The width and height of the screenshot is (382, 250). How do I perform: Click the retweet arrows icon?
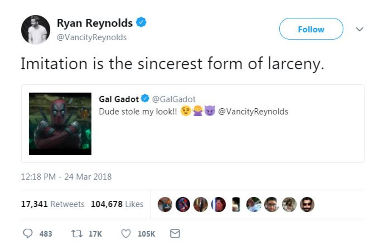76,233
